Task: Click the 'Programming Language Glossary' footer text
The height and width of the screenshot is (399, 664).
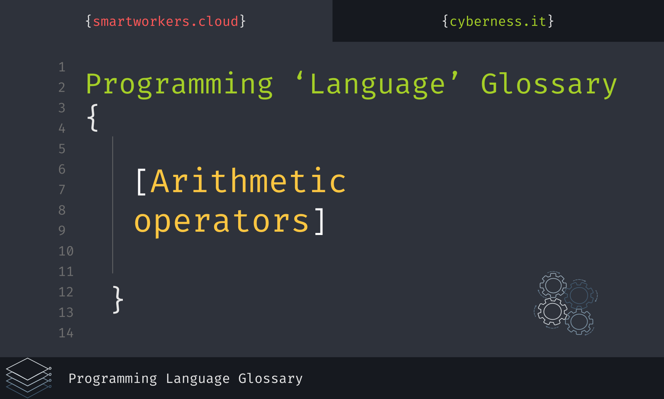Action: click(x=186, y=379)
